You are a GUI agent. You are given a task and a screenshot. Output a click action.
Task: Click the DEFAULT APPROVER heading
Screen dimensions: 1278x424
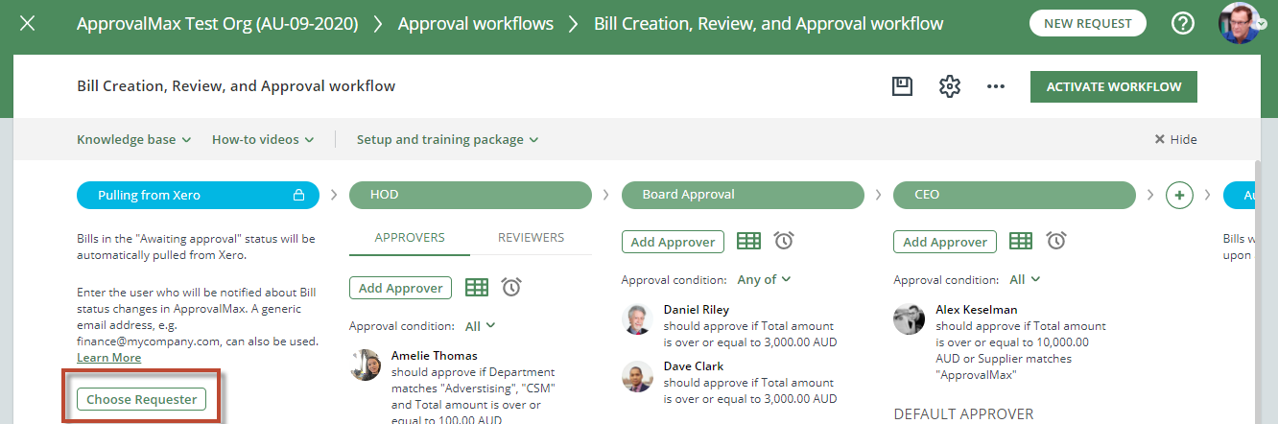[963, 413]
